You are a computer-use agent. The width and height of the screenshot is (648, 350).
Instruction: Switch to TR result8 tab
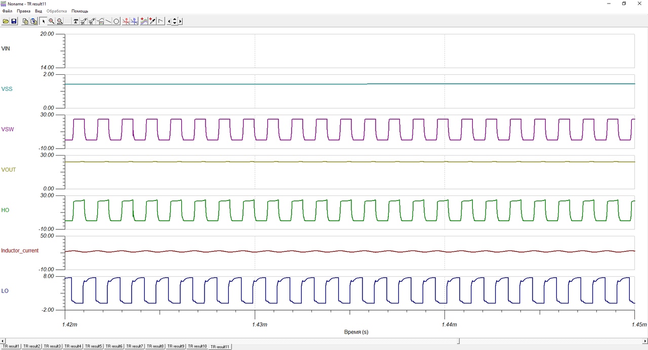[x=155, y=346]
